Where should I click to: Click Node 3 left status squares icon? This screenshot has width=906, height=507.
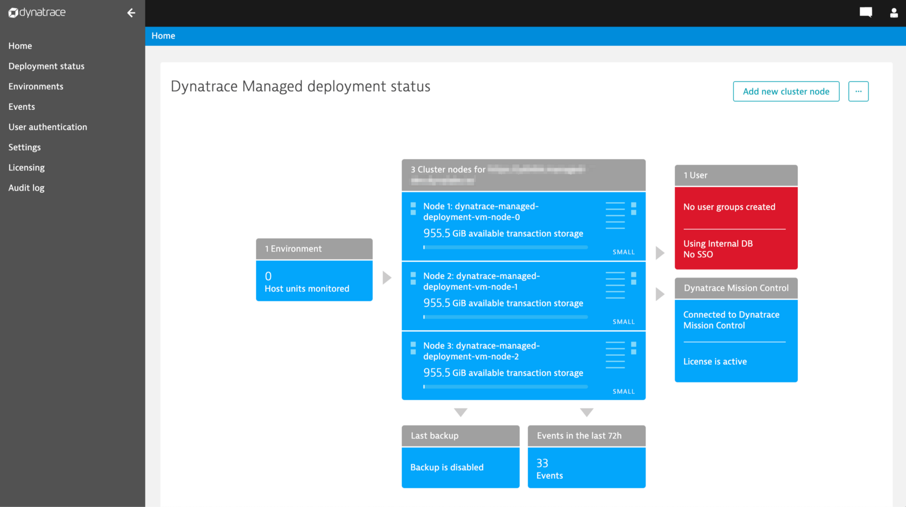[x=413, y=348]
